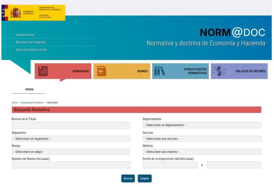Click the Enlaces de Interés chain icon
Image resolution: width=274 pixels, height=187 pixels.
219,71
